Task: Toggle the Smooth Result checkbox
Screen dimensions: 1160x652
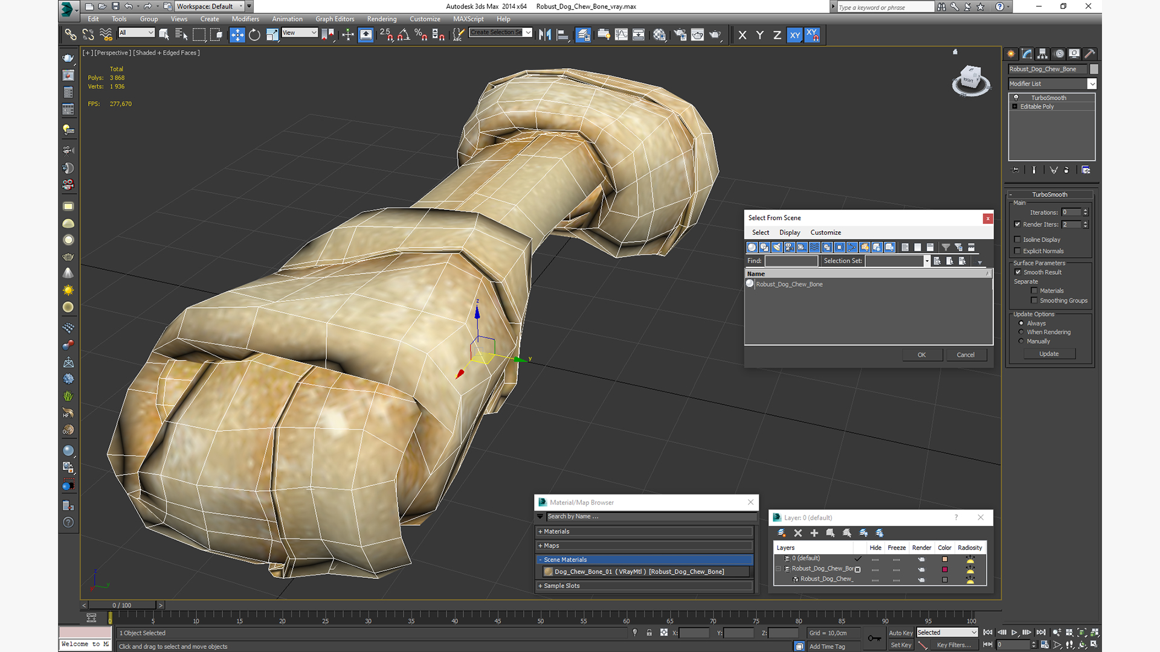Action: coord(1017,272)
